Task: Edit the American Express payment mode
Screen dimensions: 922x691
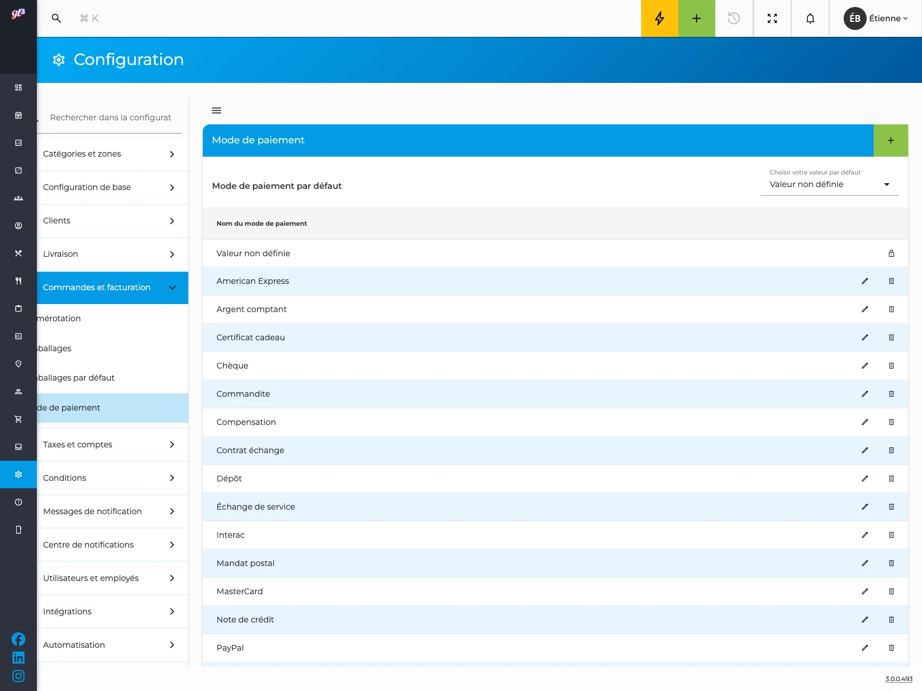Action: pos(864,281)
